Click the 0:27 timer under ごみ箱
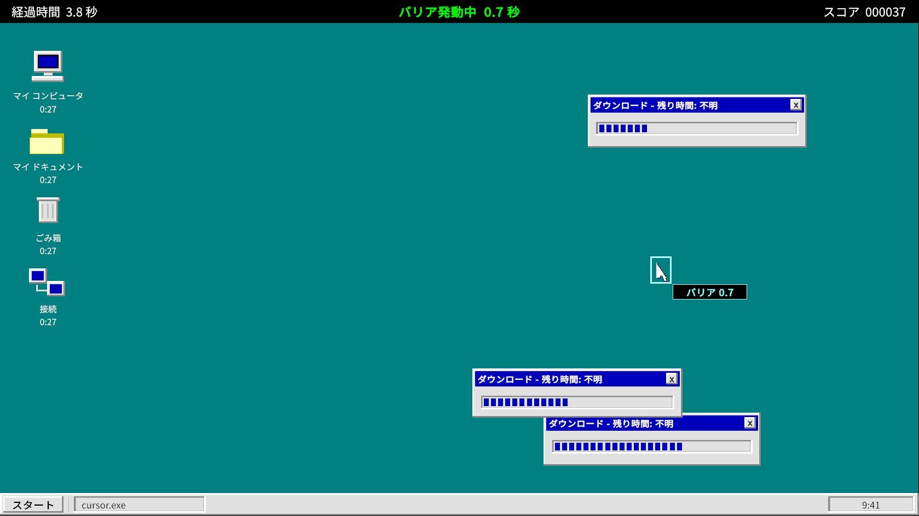The image size is (919, 516). click(48, 251)
